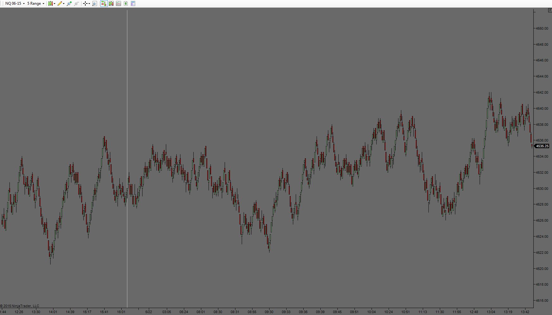Click the 09:45 time axis label
This screenshot has width=552, height=315.
click(337, 312)
